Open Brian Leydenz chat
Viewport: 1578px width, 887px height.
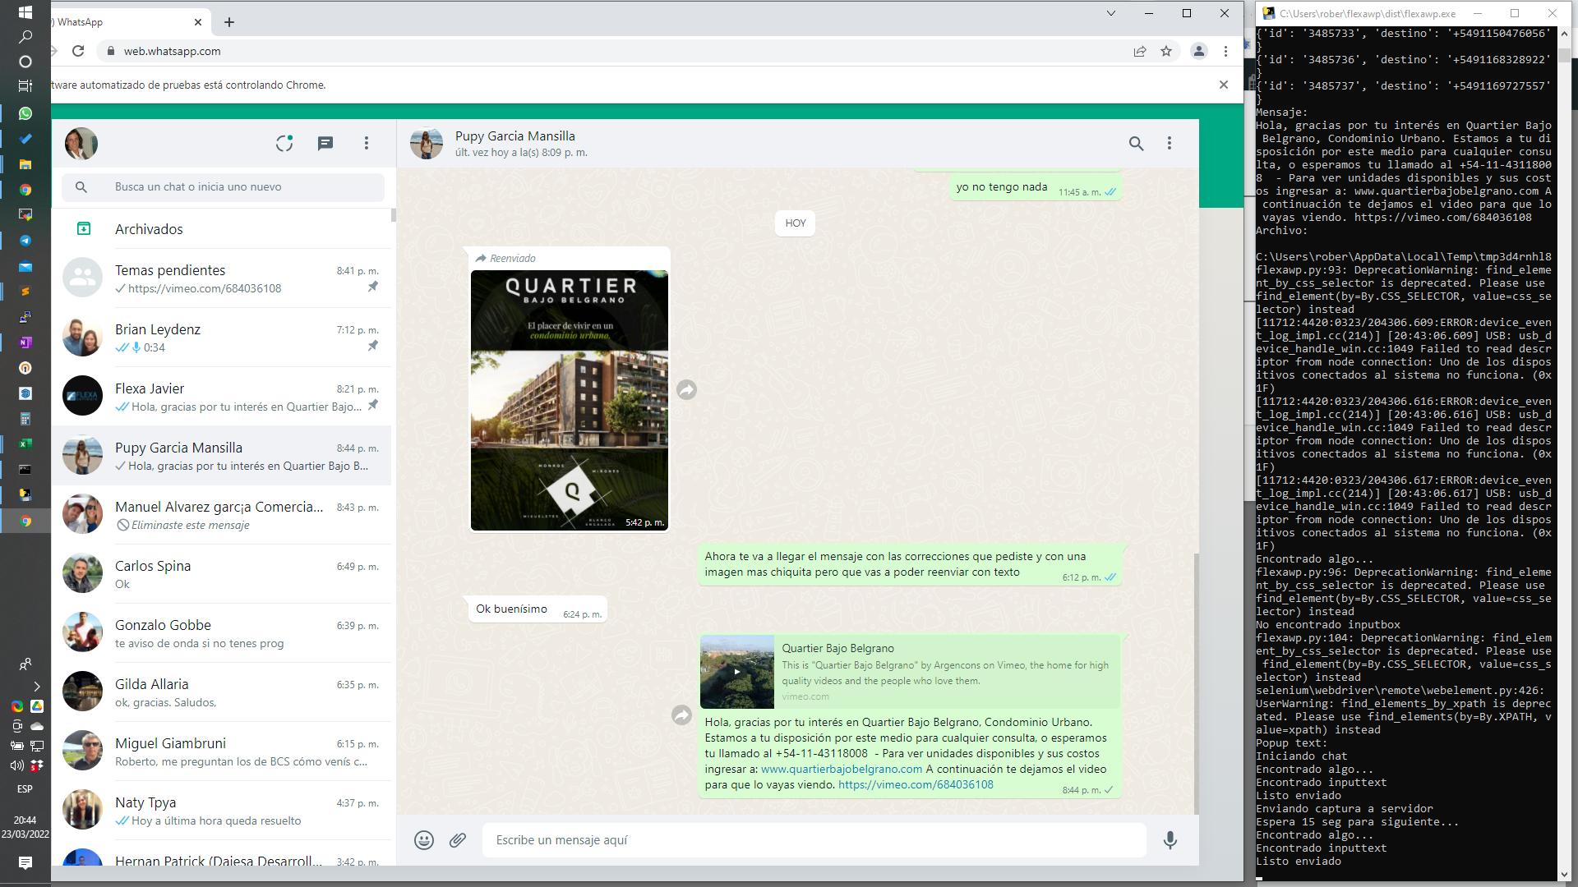pyautogui.click(x=222, y=338)
